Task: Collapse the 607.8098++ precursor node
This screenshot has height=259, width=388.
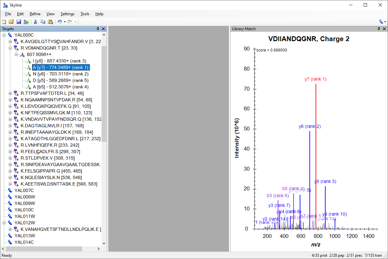Action: click(16, 54)
